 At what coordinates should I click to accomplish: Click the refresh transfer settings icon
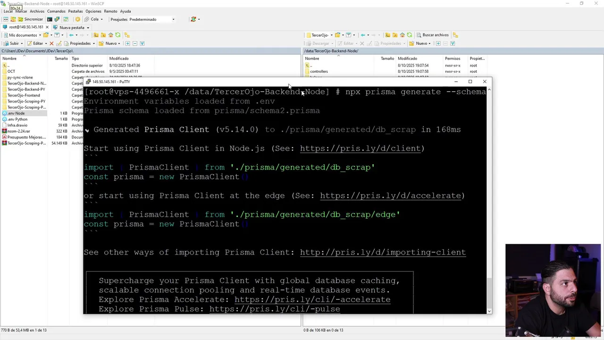[193, 19]
